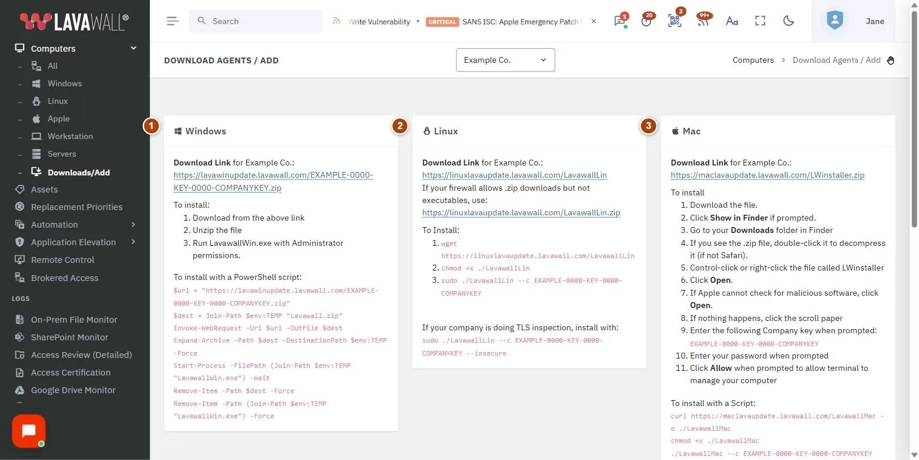Click the "DOWNLOAD AGENTS / ADD" page title
This screenshot has height=460, width=919.
222,60
